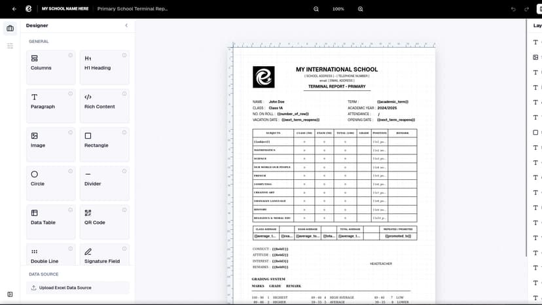Select the 2024/2025 academic year value
The image size is (542, 305).
387,108
